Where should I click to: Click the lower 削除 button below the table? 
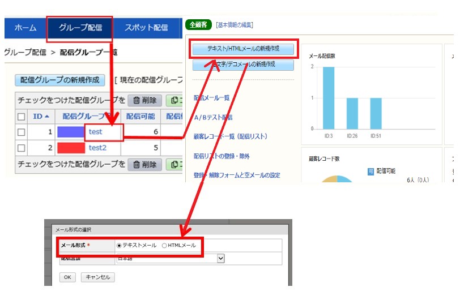(x=145, y=165)
